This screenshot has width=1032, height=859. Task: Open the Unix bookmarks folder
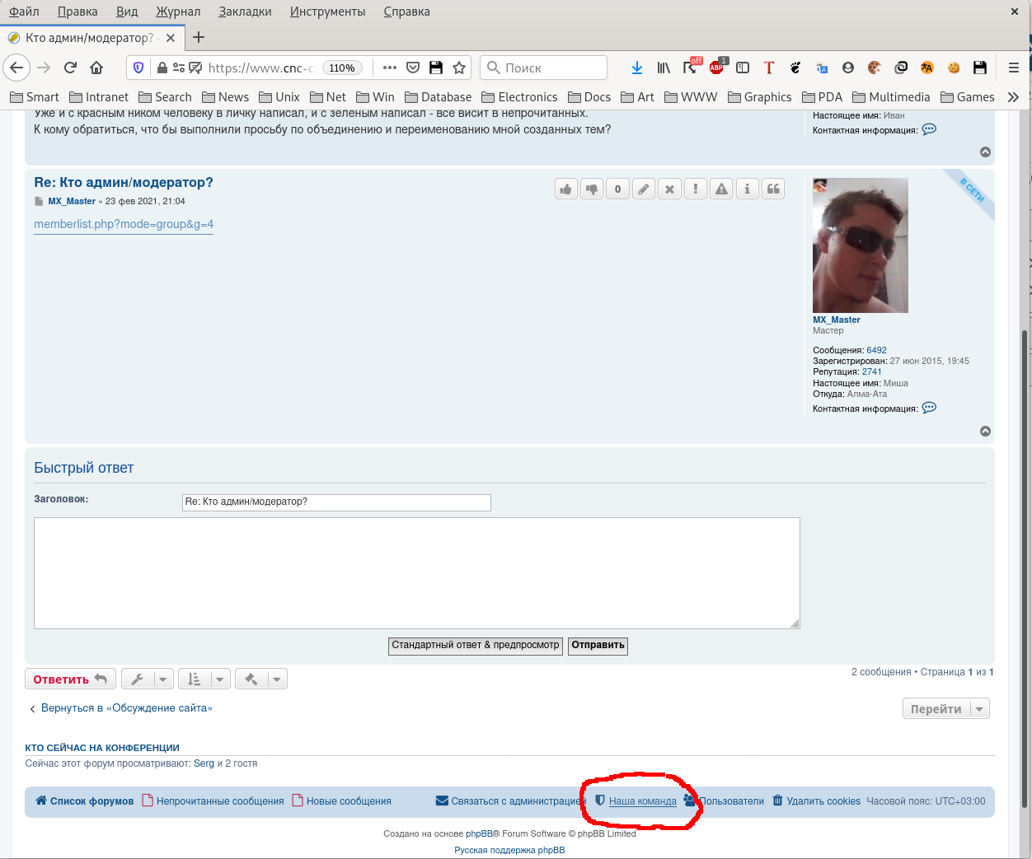[x=279, y=97]
